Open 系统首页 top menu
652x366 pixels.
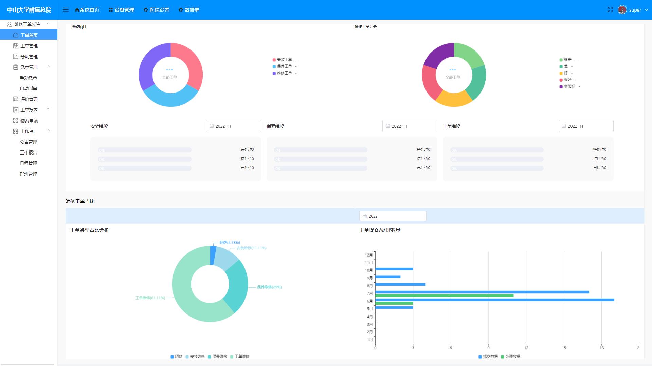pyautogui.click(x=87, y=10)
